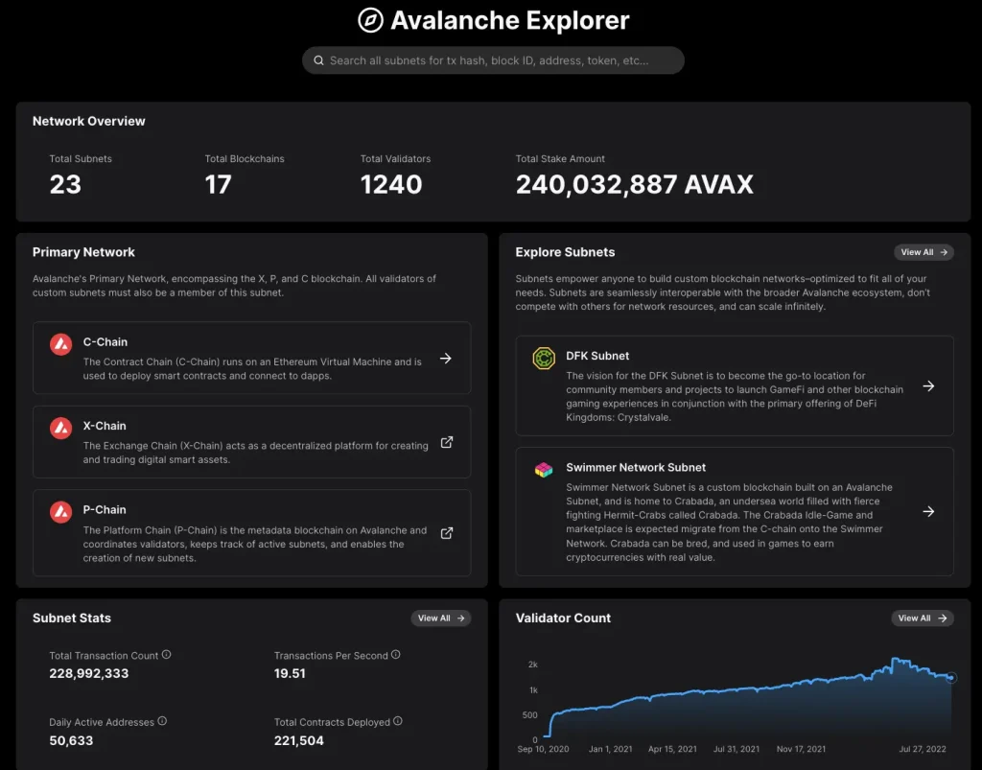Viewport: 982px width, 770px height.
Task: Click the endpoint marker on validator chart
Action: [x=951, y=678]
